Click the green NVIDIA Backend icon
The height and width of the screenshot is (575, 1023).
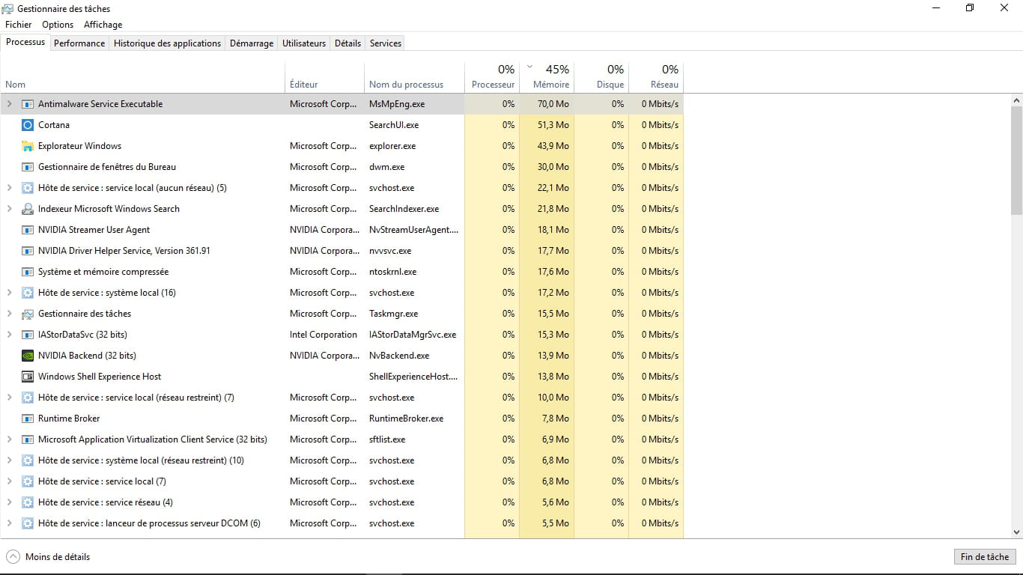click(28, 356)
